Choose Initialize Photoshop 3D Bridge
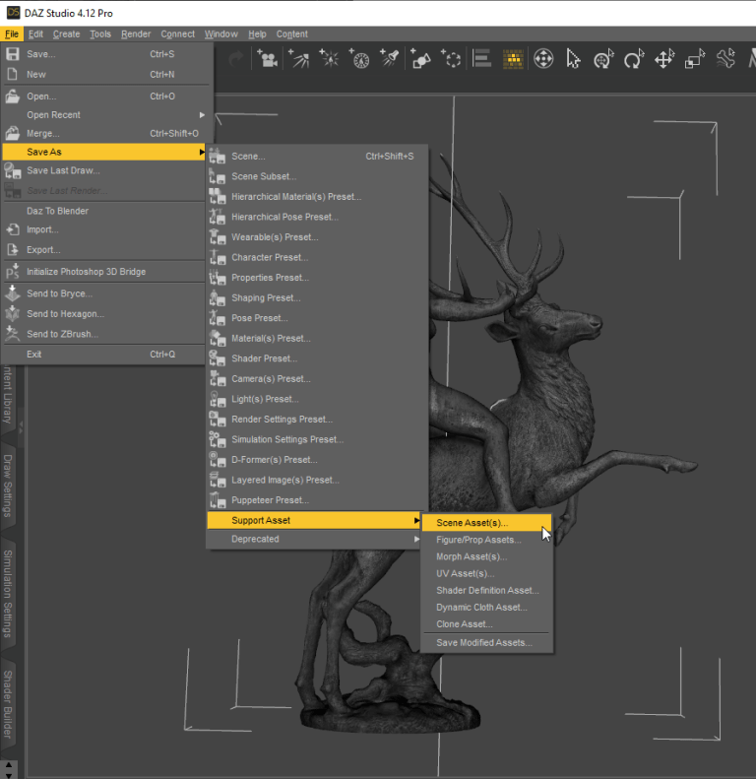 [103, 272]
